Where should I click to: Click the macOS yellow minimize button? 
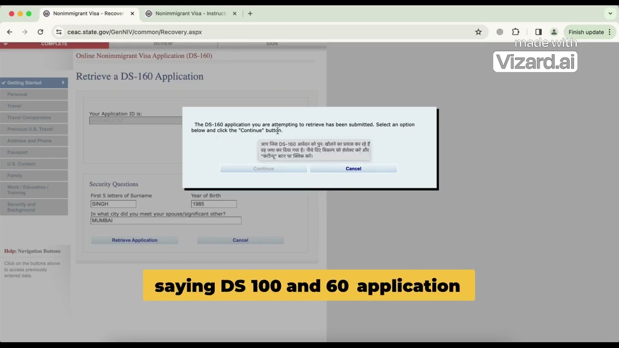[x=20, y=14]
